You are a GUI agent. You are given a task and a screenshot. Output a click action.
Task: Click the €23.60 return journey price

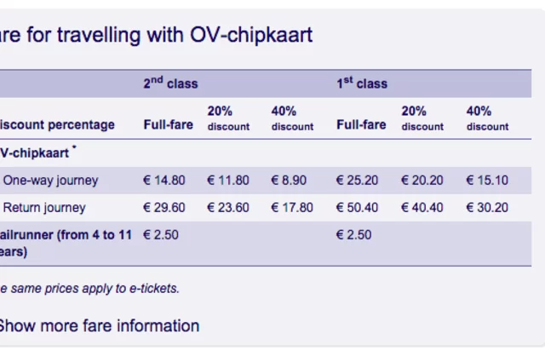click(x=228, y=208)
